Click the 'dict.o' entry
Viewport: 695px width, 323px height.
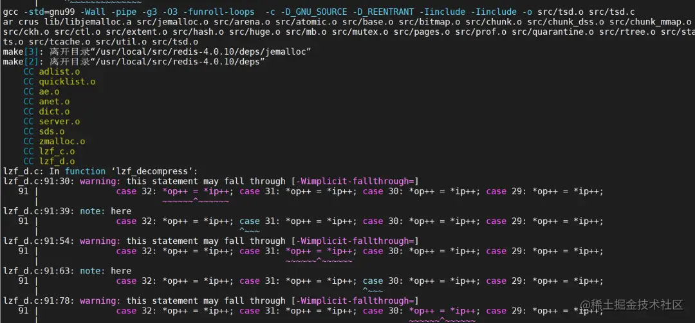click(x=54, y=111)
